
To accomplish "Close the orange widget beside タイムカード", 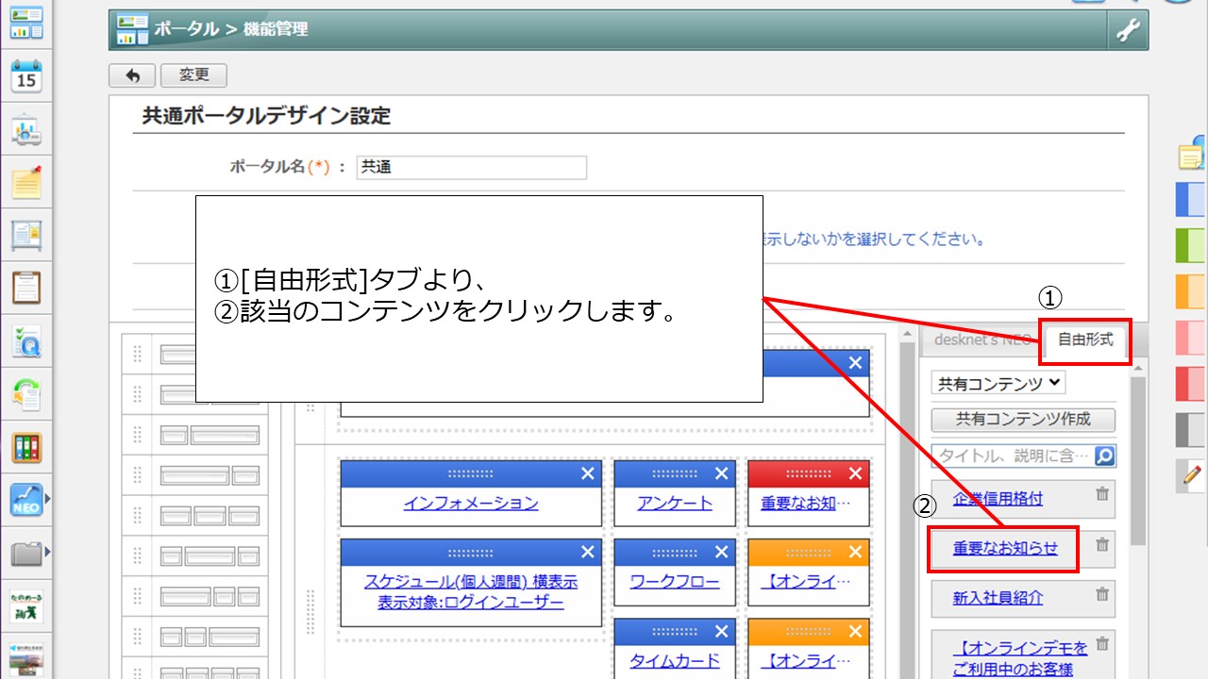I will [x=856, y=631].
